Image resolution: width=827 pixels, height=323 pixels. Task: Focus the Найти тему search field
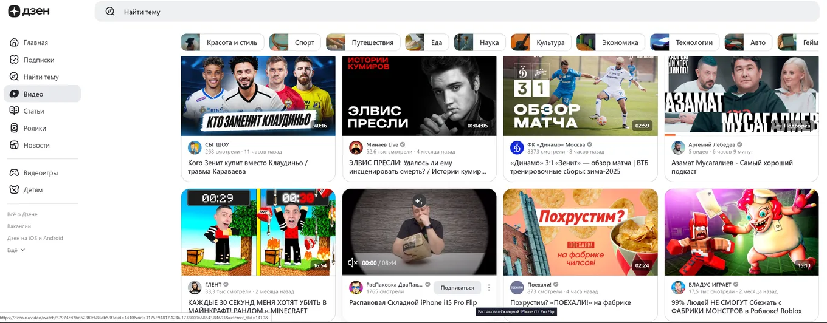click(457, 12)
